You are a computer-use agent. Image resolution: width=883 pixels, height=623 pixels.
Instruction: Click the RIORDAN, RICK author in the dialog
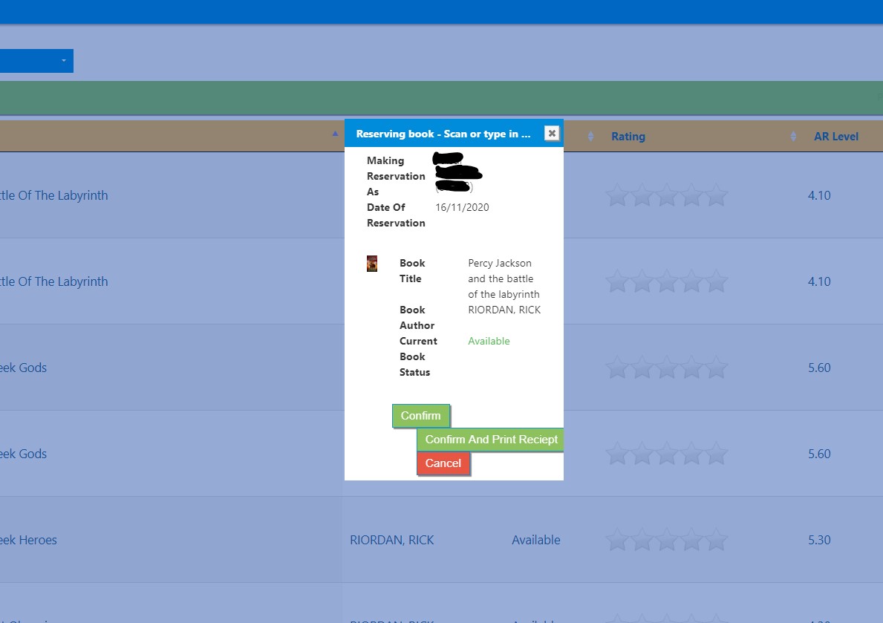[504, 310]
